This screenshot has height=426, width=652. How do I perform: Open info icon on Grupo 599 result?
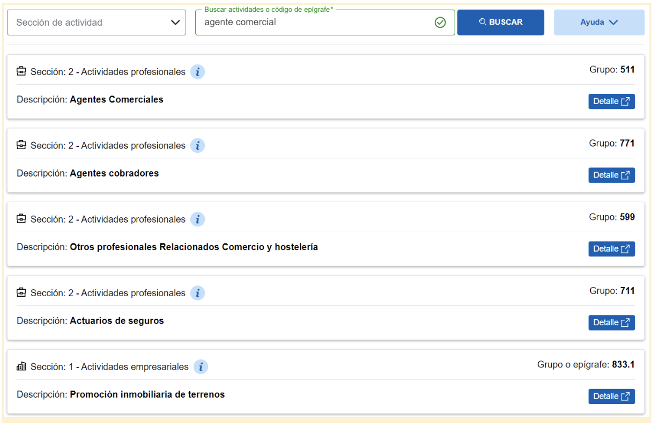[x=198, y=219]
